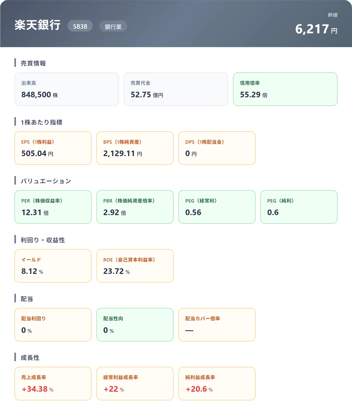Select the 成長性 section heading

pos(30,358)
